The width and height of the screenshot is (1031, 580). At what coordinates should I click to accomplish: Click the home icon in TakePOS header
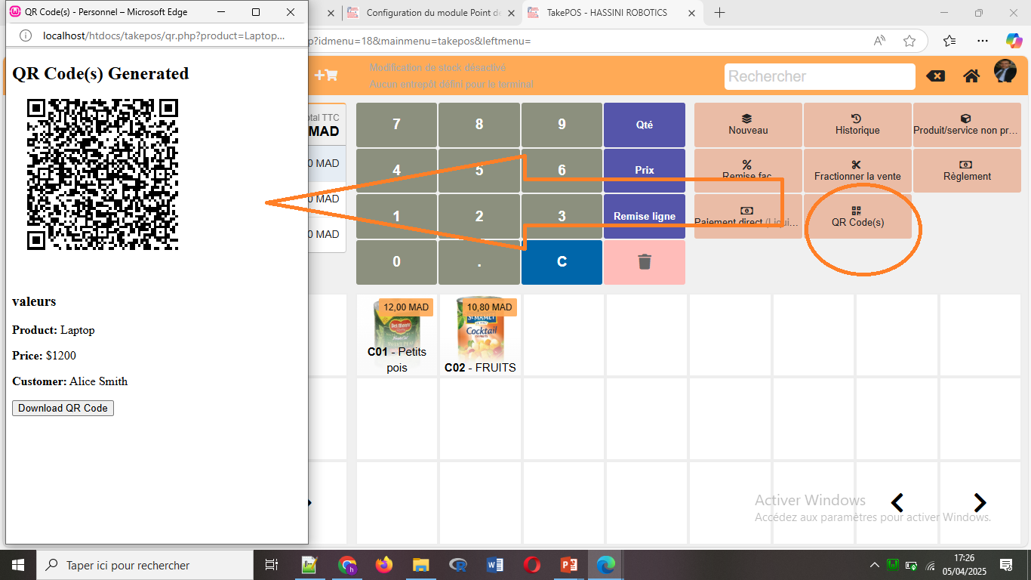(x=971, y=76)
